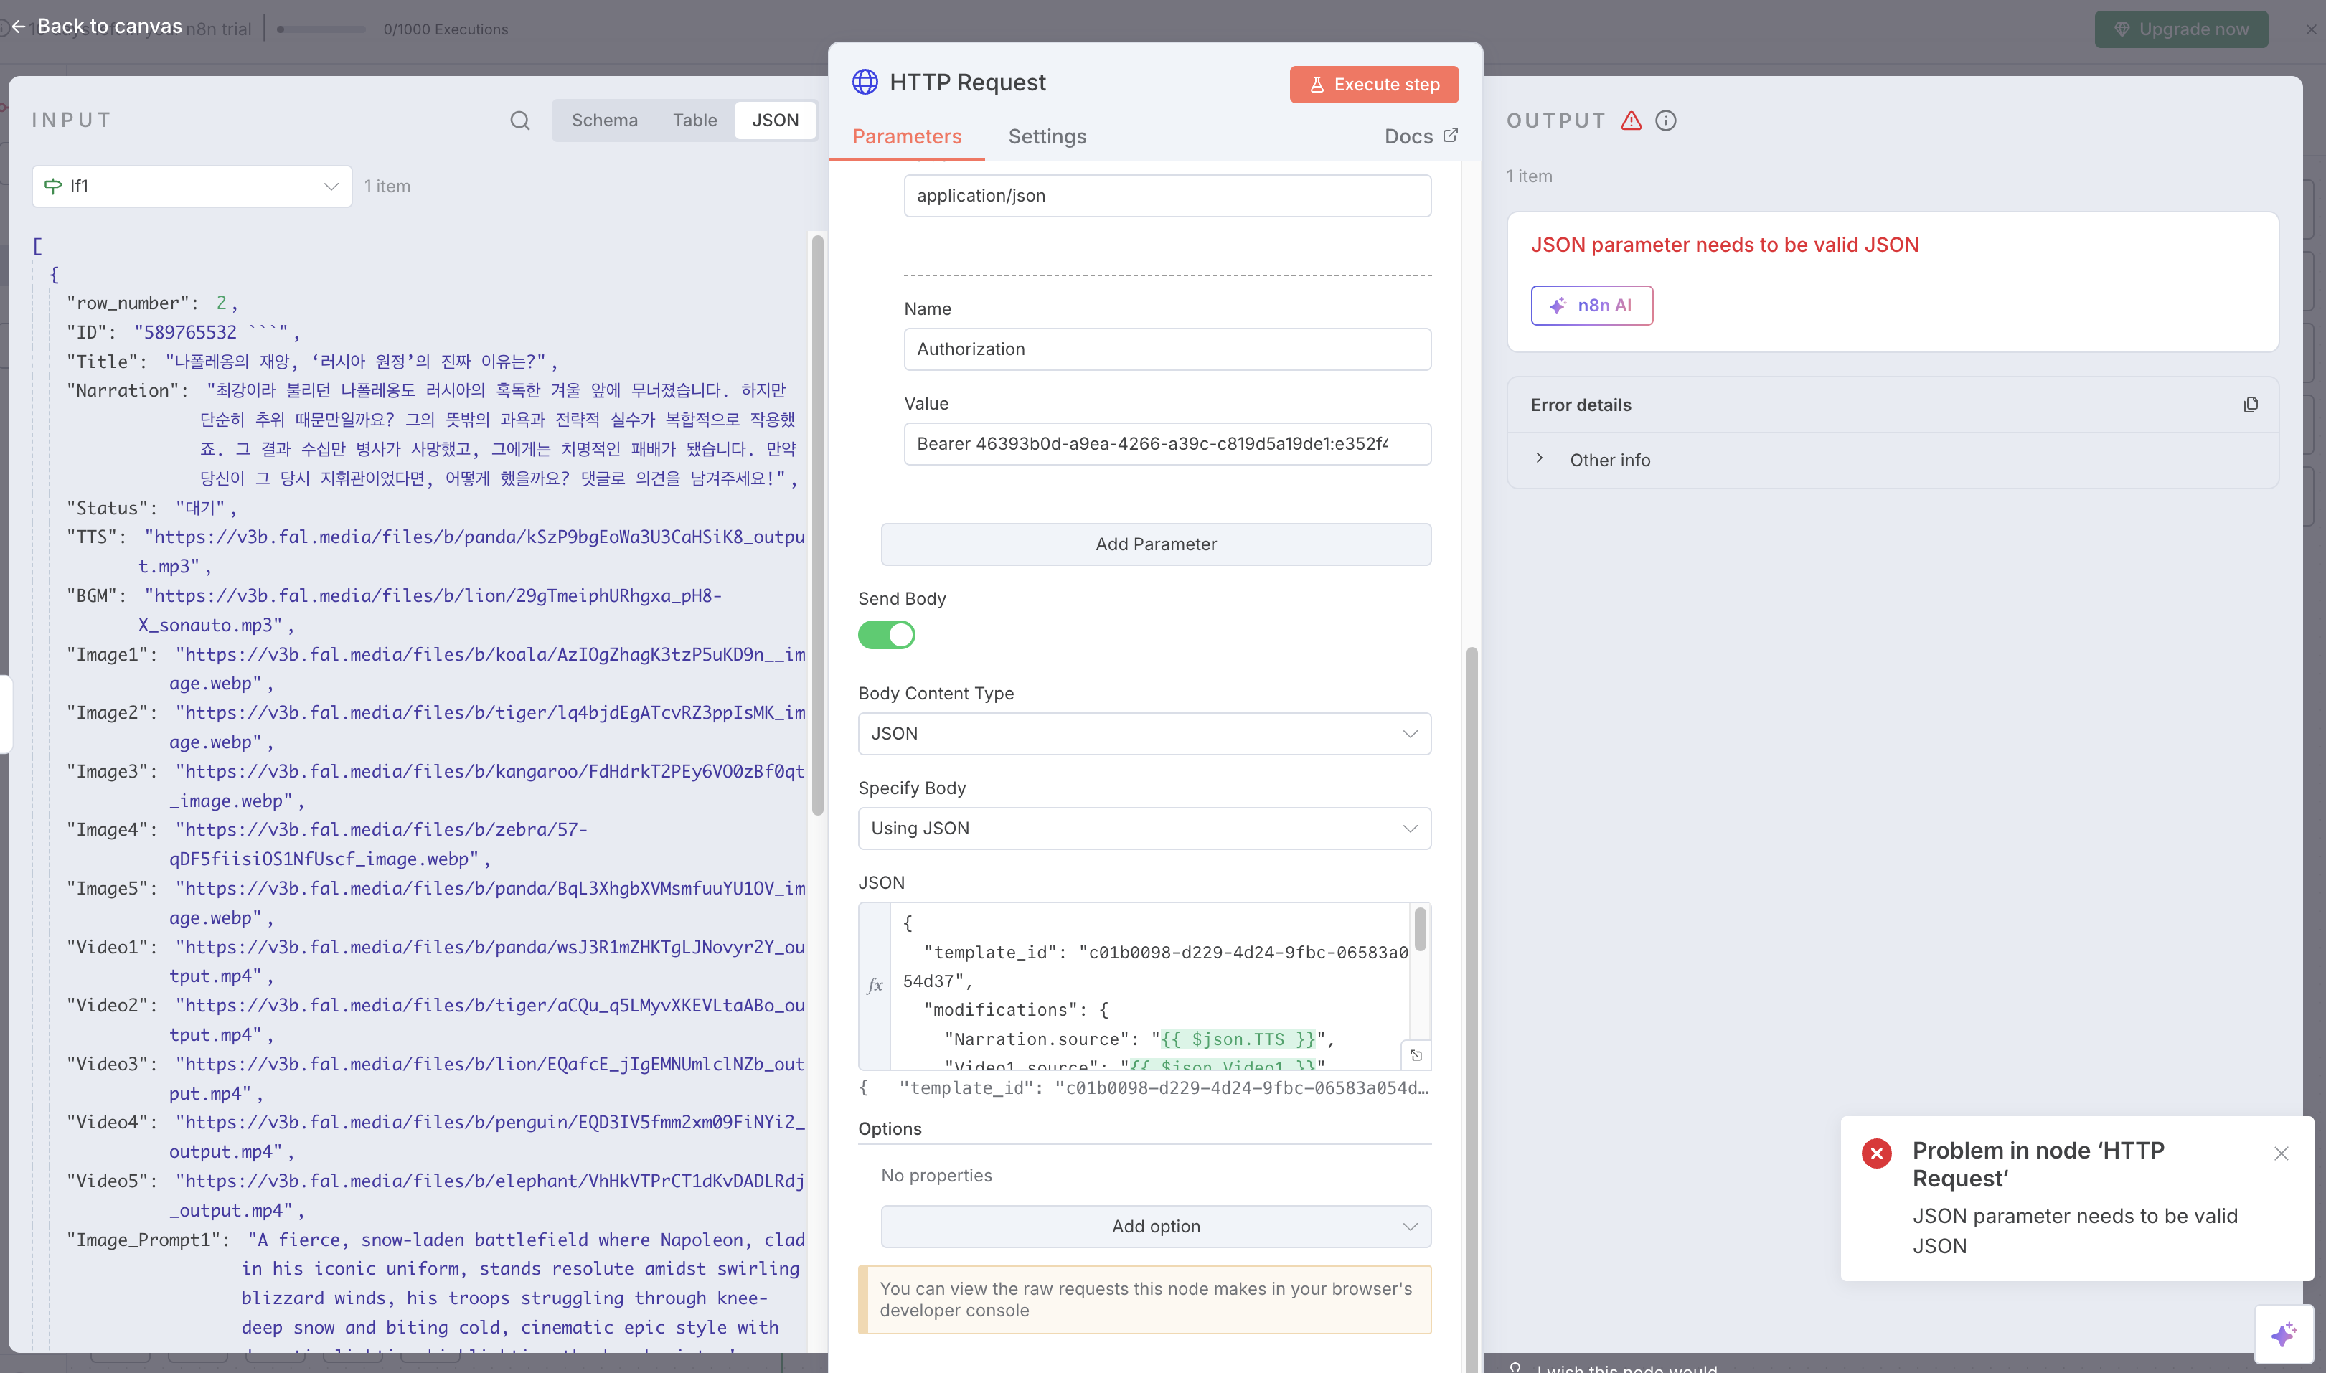The image size is (2326, 1373).
Task: Click the Execute step button
Action: pos(1373,84)
